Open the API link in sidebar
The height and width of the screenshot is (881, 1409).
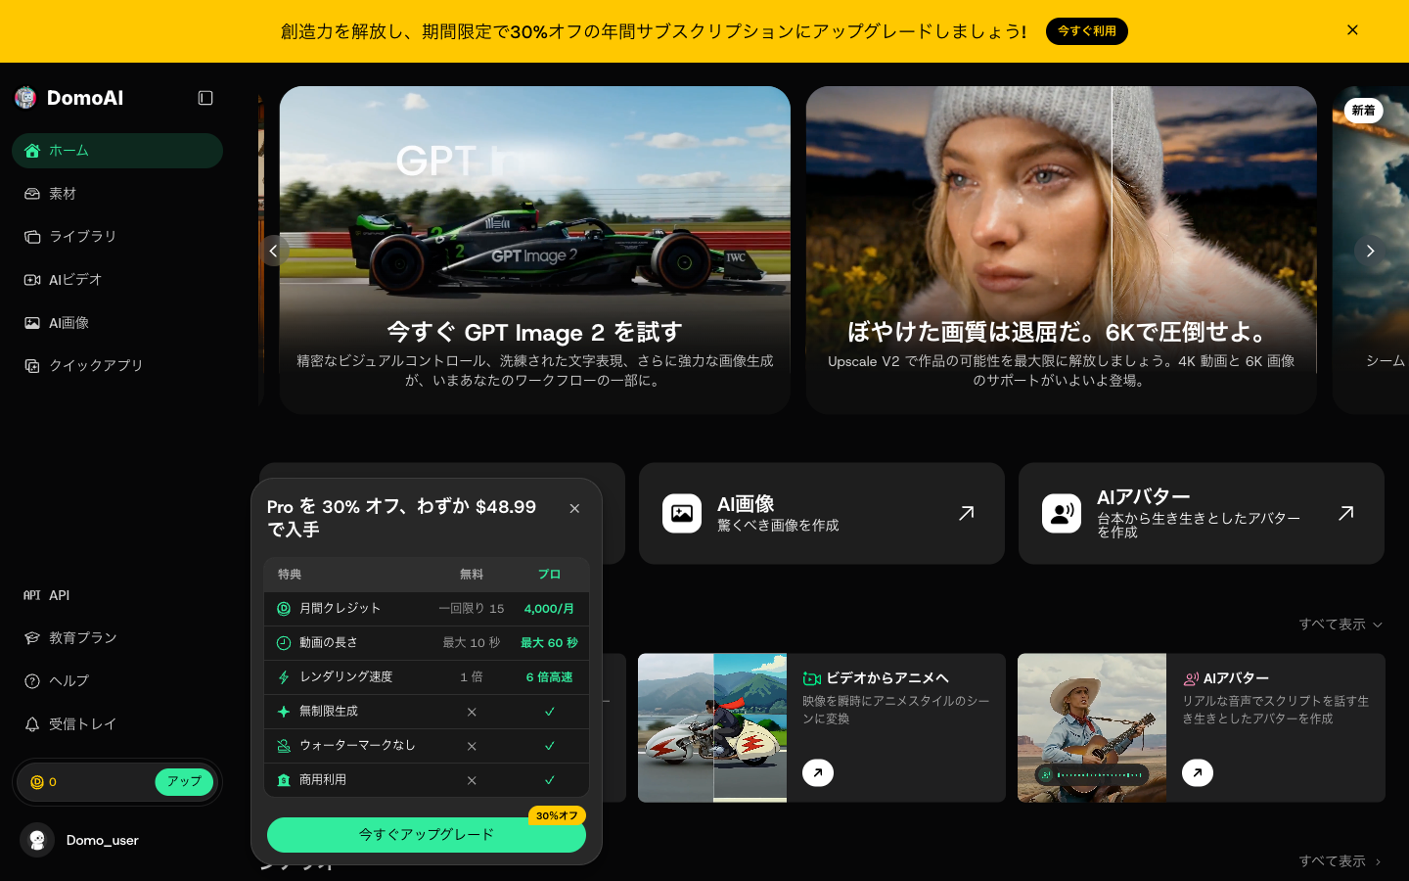(x=117, y=595)
